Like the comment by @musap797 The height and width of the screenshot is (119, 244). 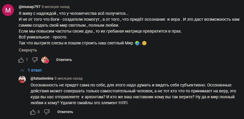click(21, 60)
